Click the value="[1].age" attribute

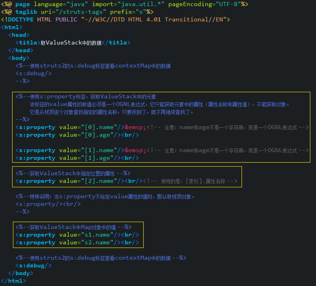click(86, 158)
